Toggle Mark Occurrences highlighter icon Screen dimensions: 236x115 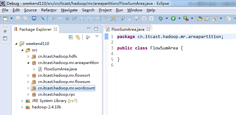point(130,18)
